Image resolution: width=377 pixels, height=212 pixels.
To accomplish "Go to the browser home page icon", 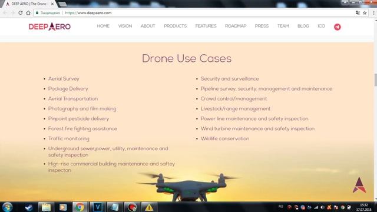I will coord(28,13).
